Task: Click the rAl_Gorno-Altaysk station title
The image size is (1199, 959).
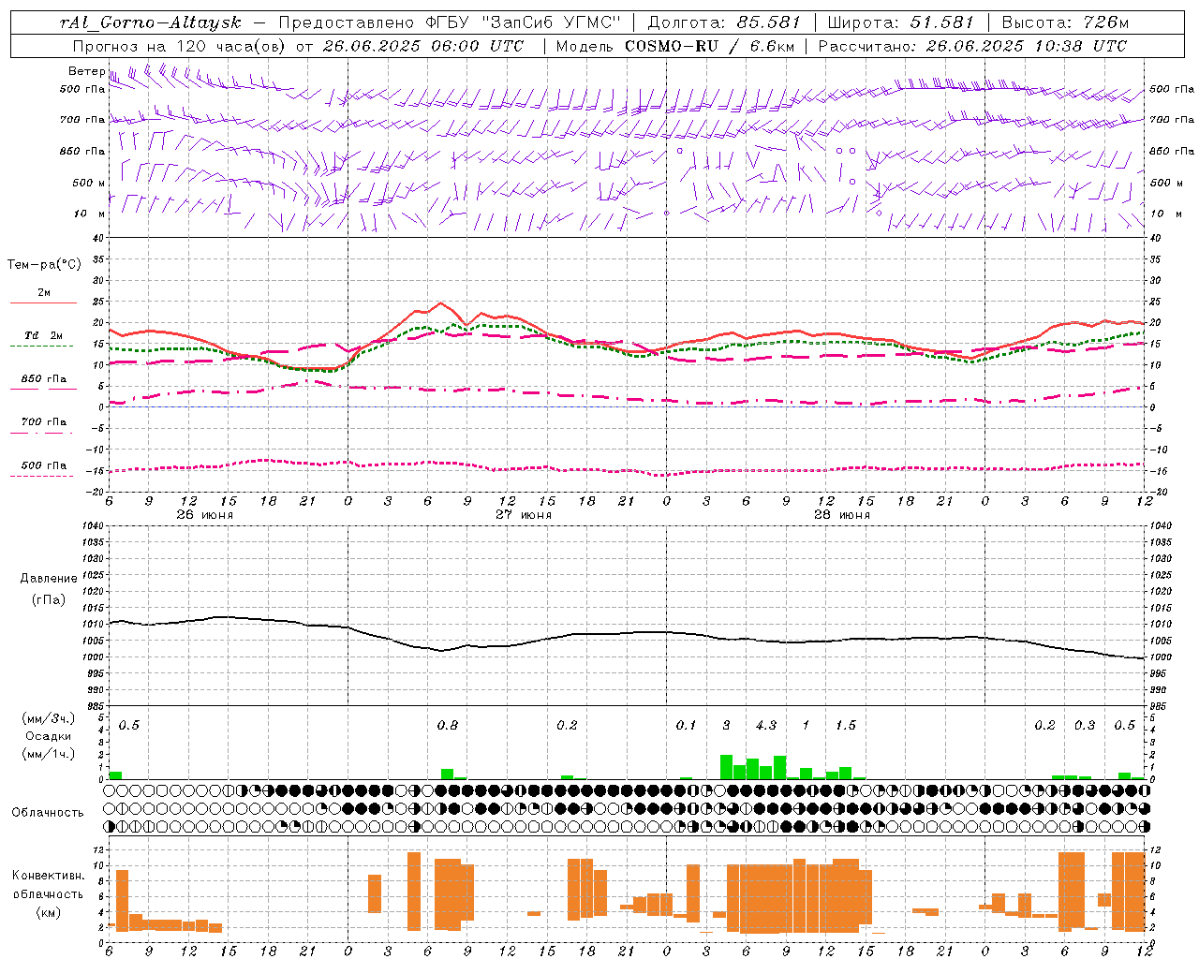Action: (150, 23)
